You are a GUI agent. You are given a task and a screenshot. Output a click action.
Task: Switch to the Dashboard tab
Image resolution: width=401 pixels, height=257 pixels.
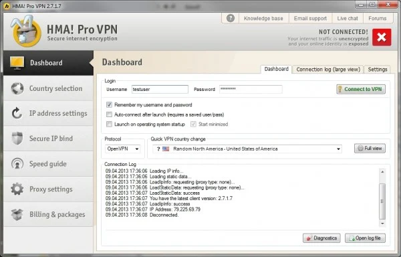pos(276,69)
